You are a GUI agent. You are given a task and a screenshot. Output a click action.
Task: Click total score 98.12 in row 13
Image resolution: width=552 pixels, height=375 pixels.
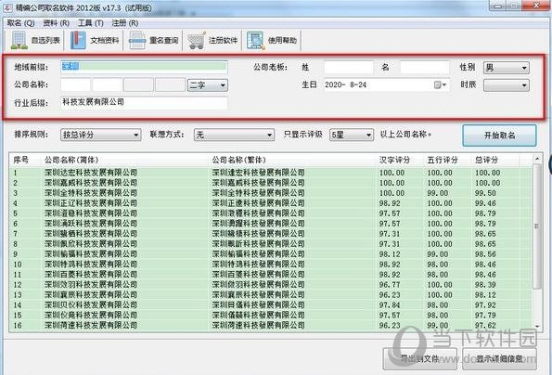tap(485, 295)
